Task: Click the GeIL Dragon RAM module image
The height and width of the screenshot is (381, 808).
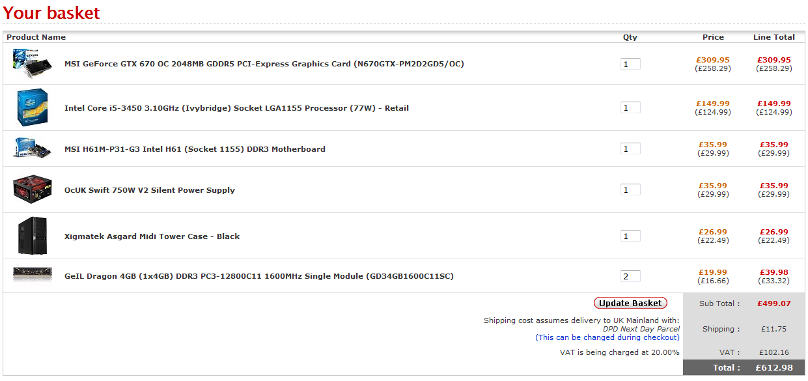Action: click(x=32, y=275)
